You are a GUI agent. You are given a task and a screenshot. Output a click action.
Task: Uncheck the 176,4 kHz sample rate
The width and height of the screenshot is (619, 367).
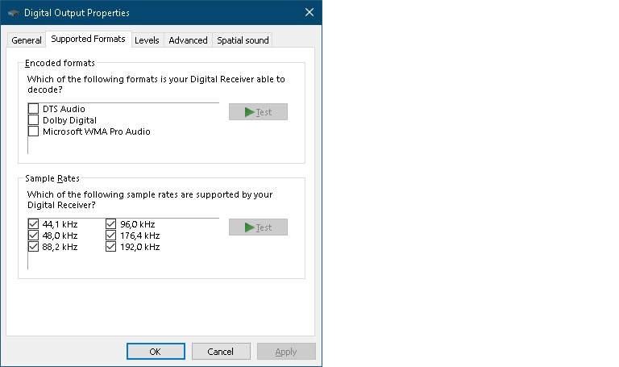pos(111,236)
